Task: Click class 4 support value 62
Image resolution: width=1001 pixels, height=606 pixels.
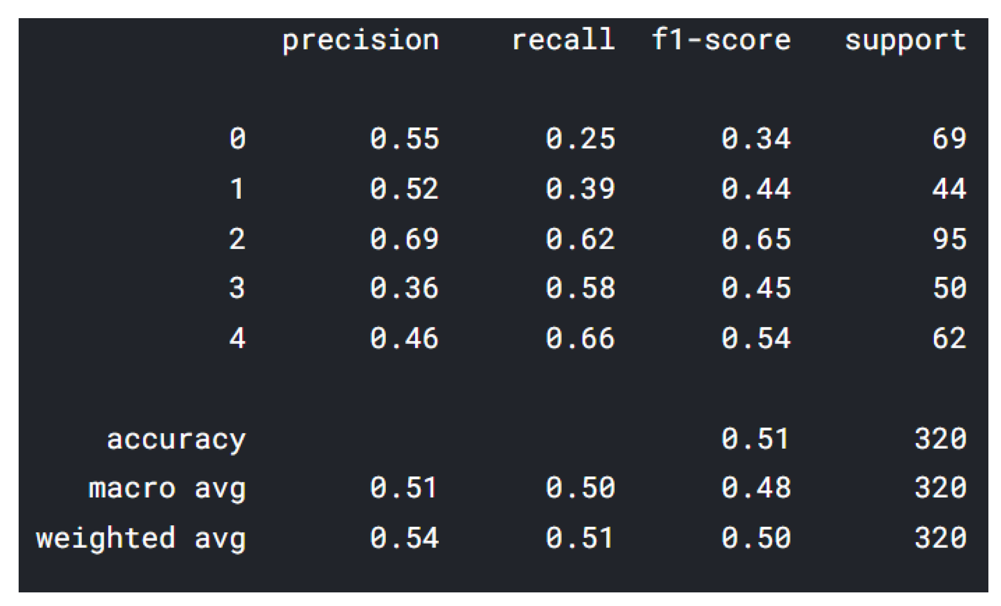Action: click(x=949, y=338)
